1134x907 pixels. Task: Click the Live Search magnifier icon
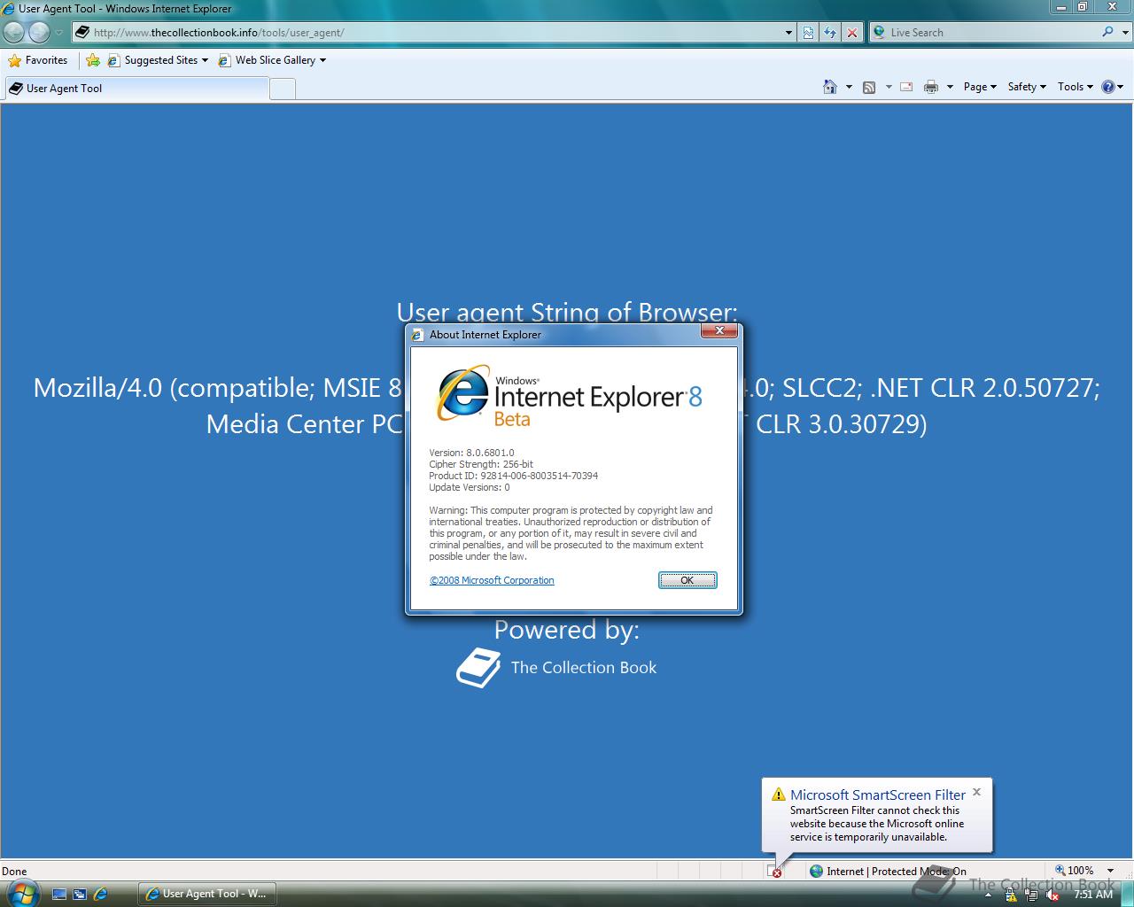(1107, 32)
